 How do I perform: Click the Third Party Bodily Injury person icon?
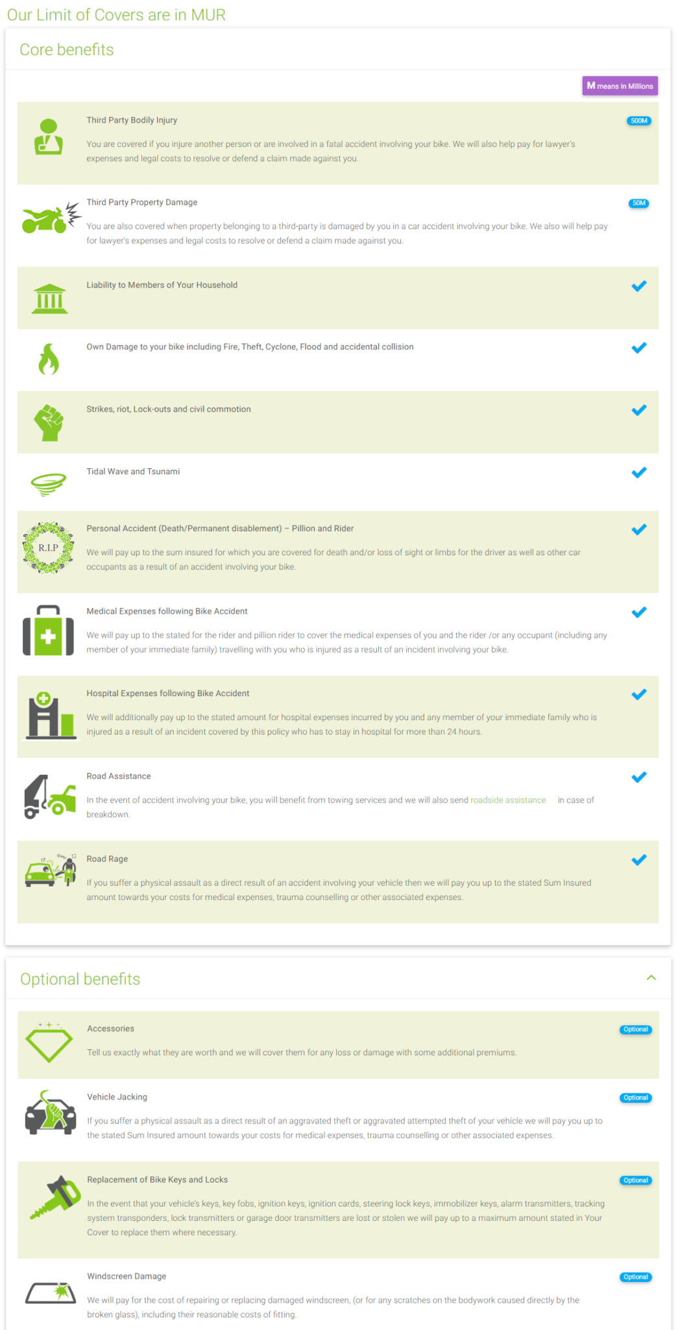pos(49,137)
